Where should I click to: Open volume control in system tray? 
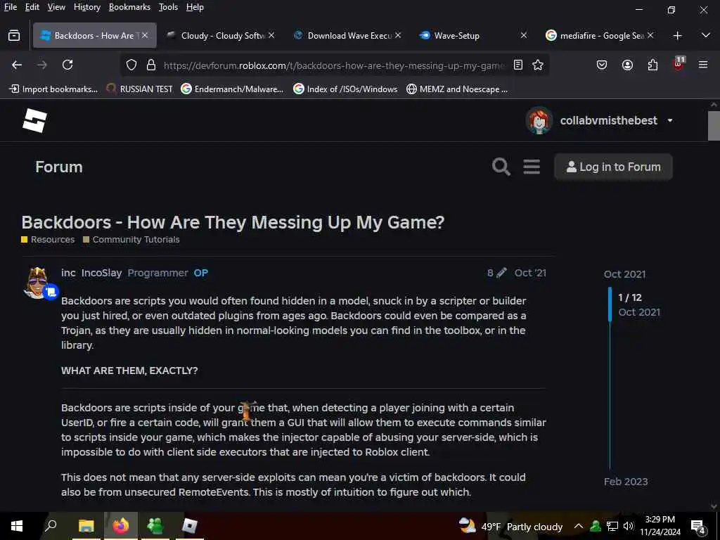[x=629, y=526]
